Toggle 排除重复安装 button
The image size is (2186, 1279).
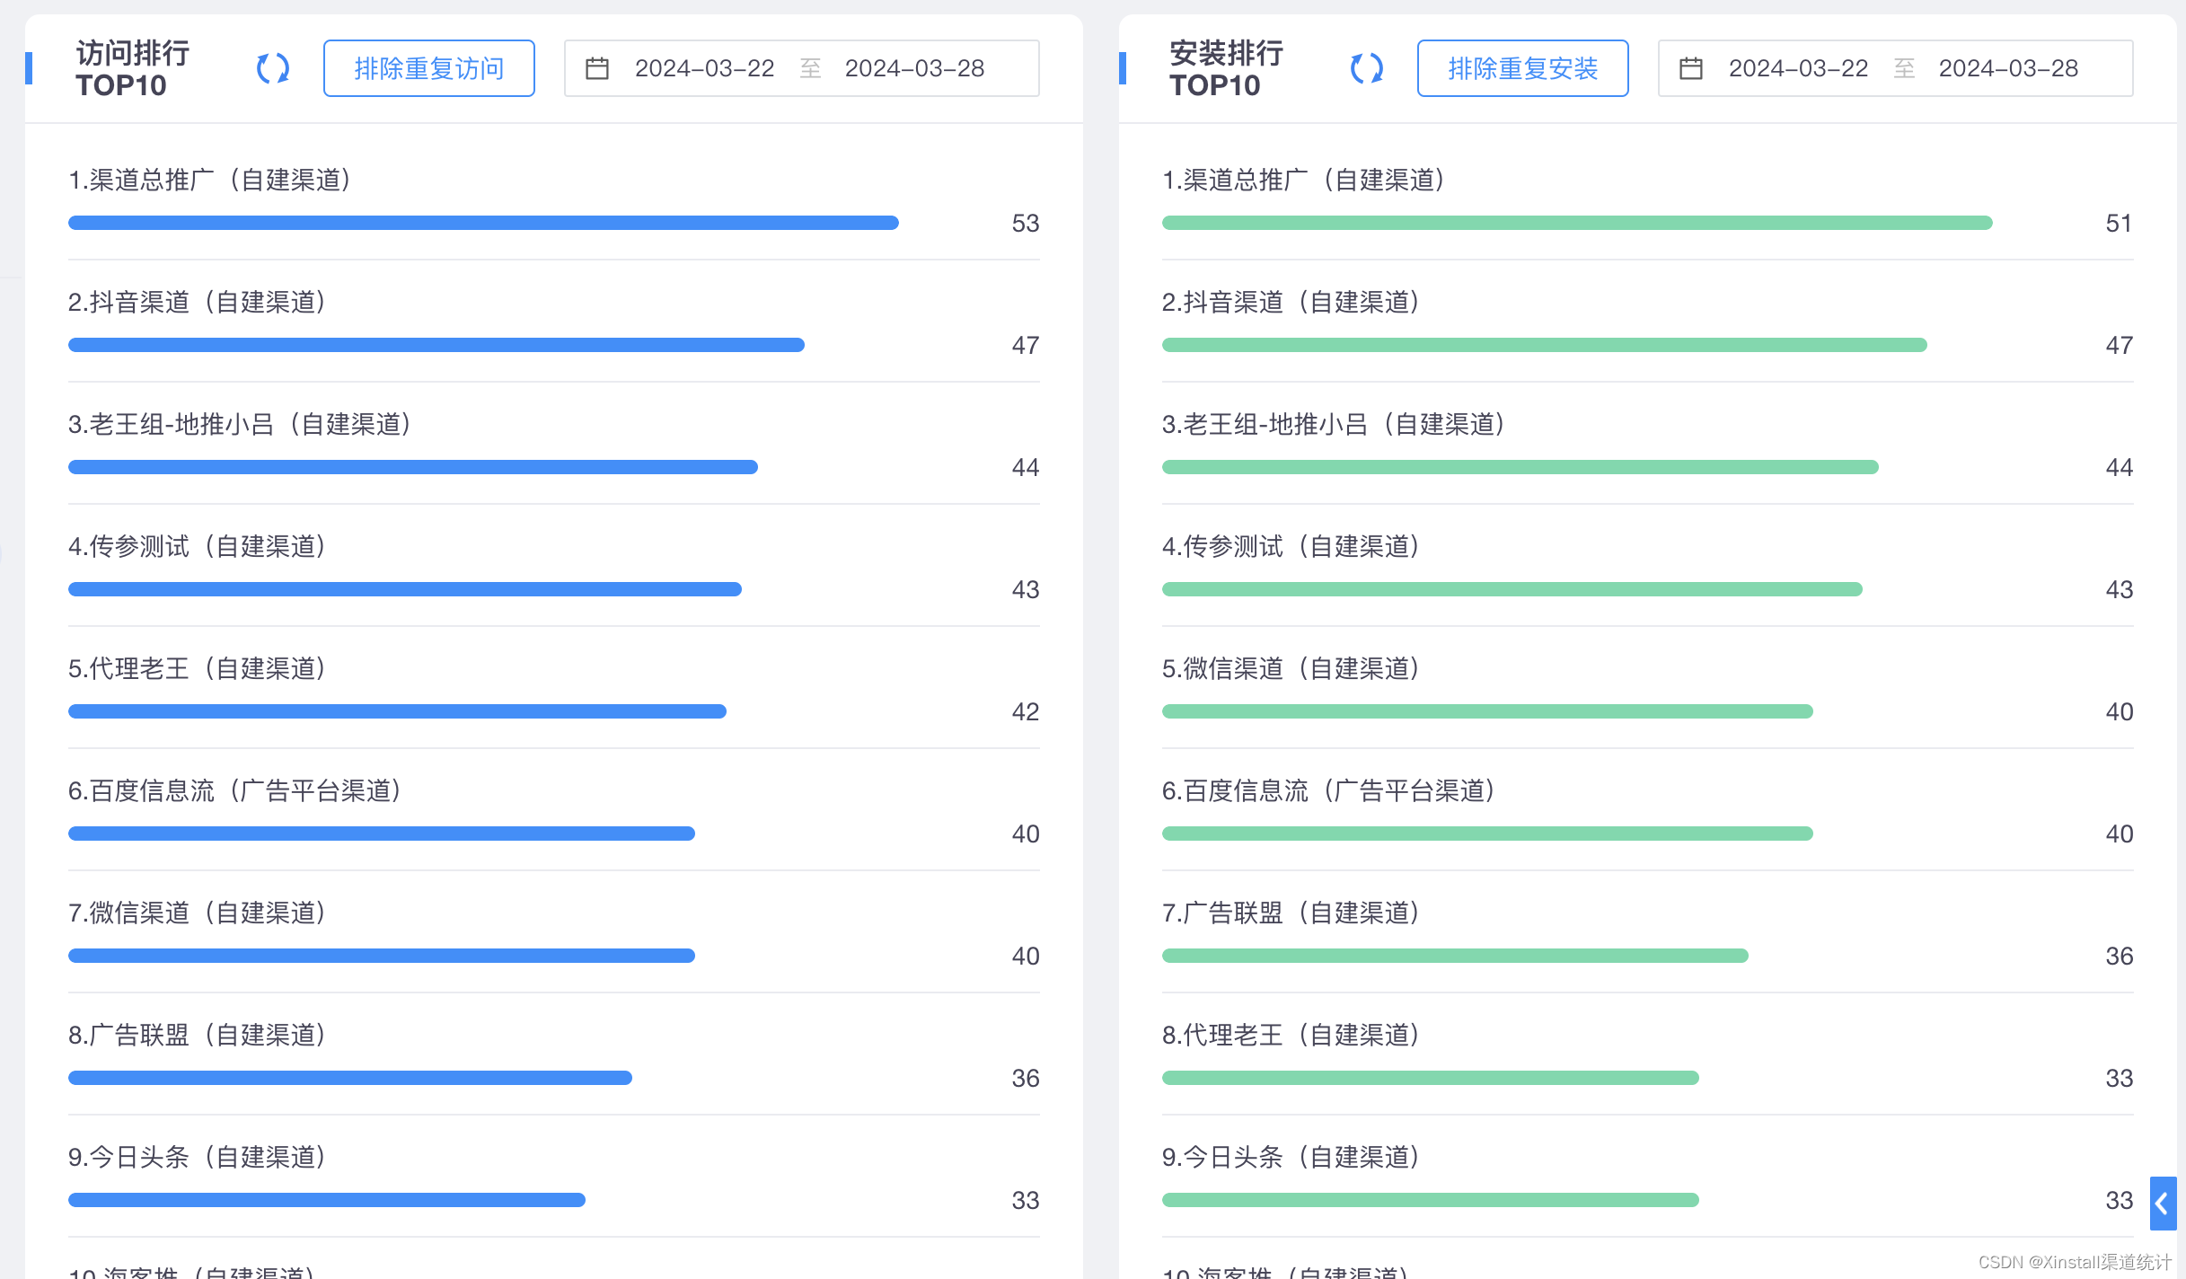(x=1523, y=68)
